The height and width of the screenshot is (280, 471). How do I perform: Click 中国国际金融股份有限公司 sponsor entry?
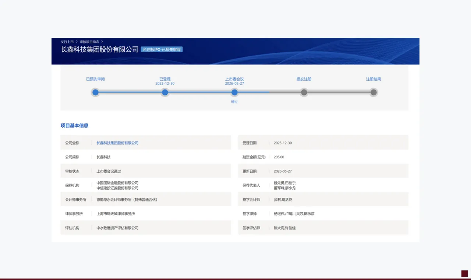point(117,183)
